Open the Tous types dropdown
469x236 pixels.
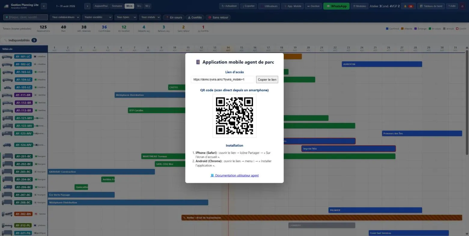coord(126,17)
